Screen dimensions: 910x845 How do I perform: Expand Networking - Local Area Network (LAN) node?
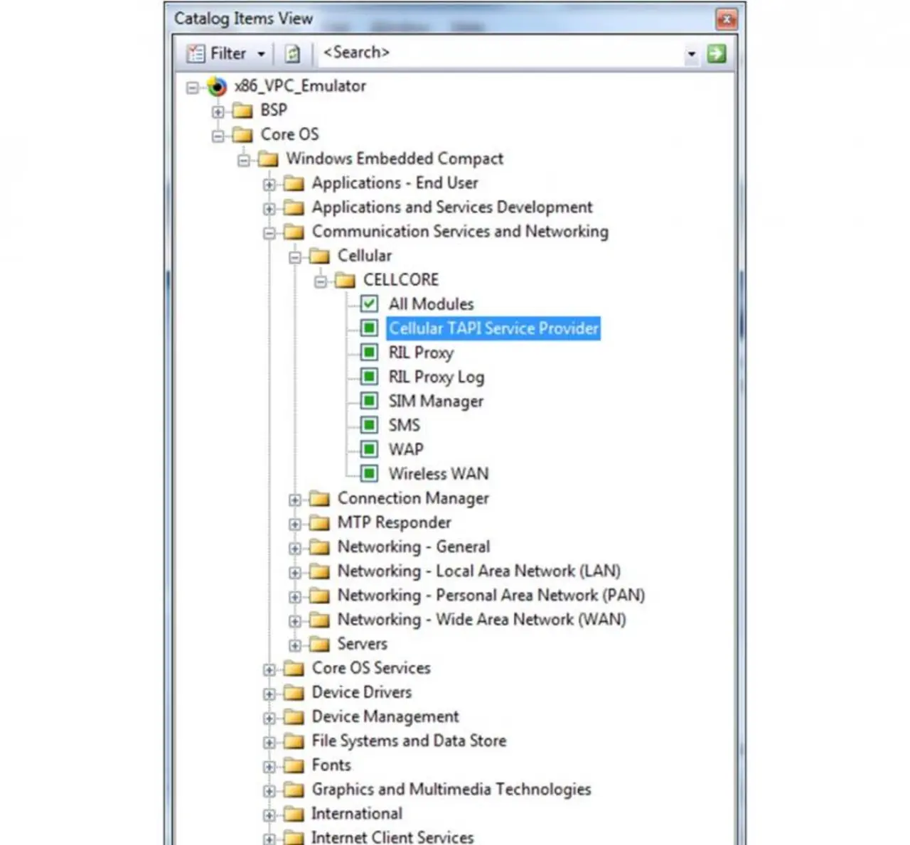[x=295, y=573]
